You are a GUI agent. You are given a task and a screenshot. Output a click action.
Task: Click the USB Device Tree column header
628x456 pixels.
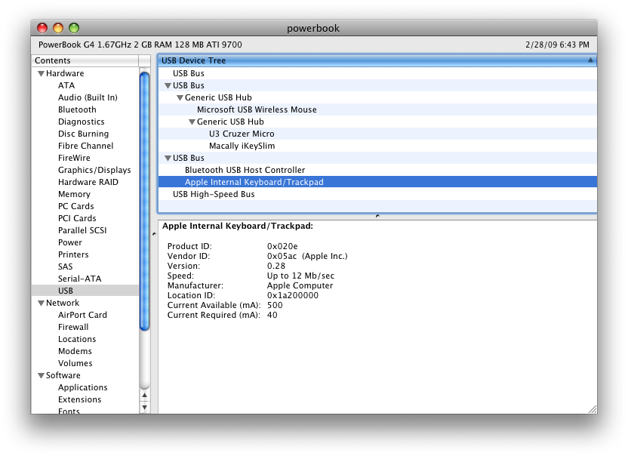click(377, 60)
